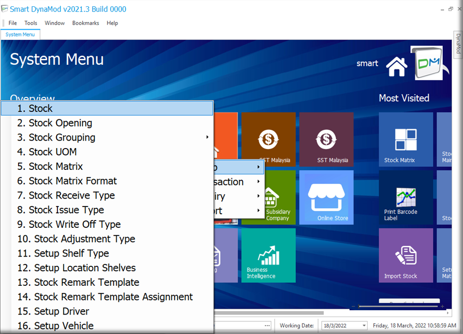Open the Online Store tile
This screenshot has height=334, width=463.
point(326,197)
